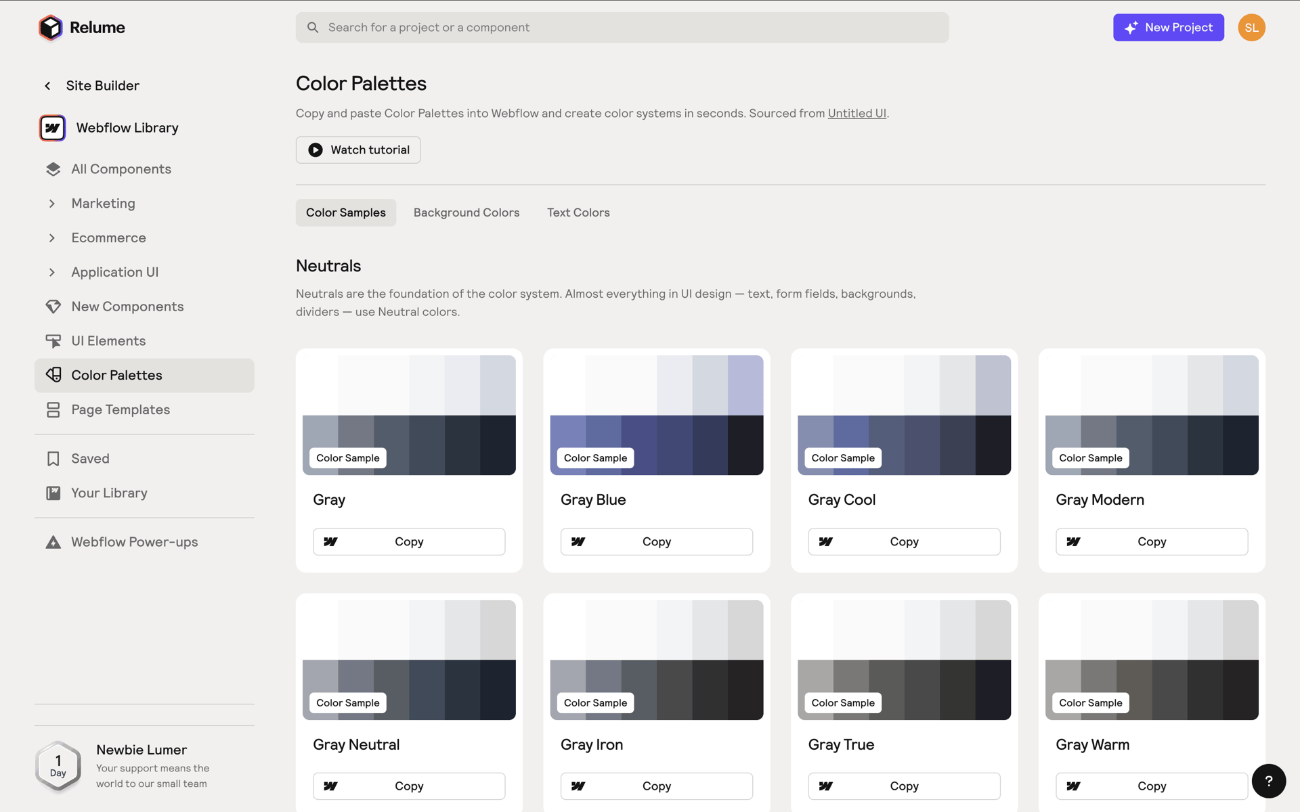Copy the Gray Neutral palette
This screenshot has height=812, width=1300.
[x=409, y=786]
